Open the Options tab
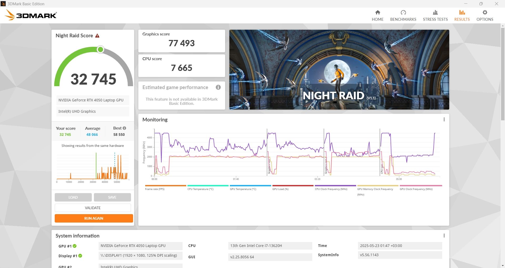Viewport: 505px width, 268px height. pos(485,16)
